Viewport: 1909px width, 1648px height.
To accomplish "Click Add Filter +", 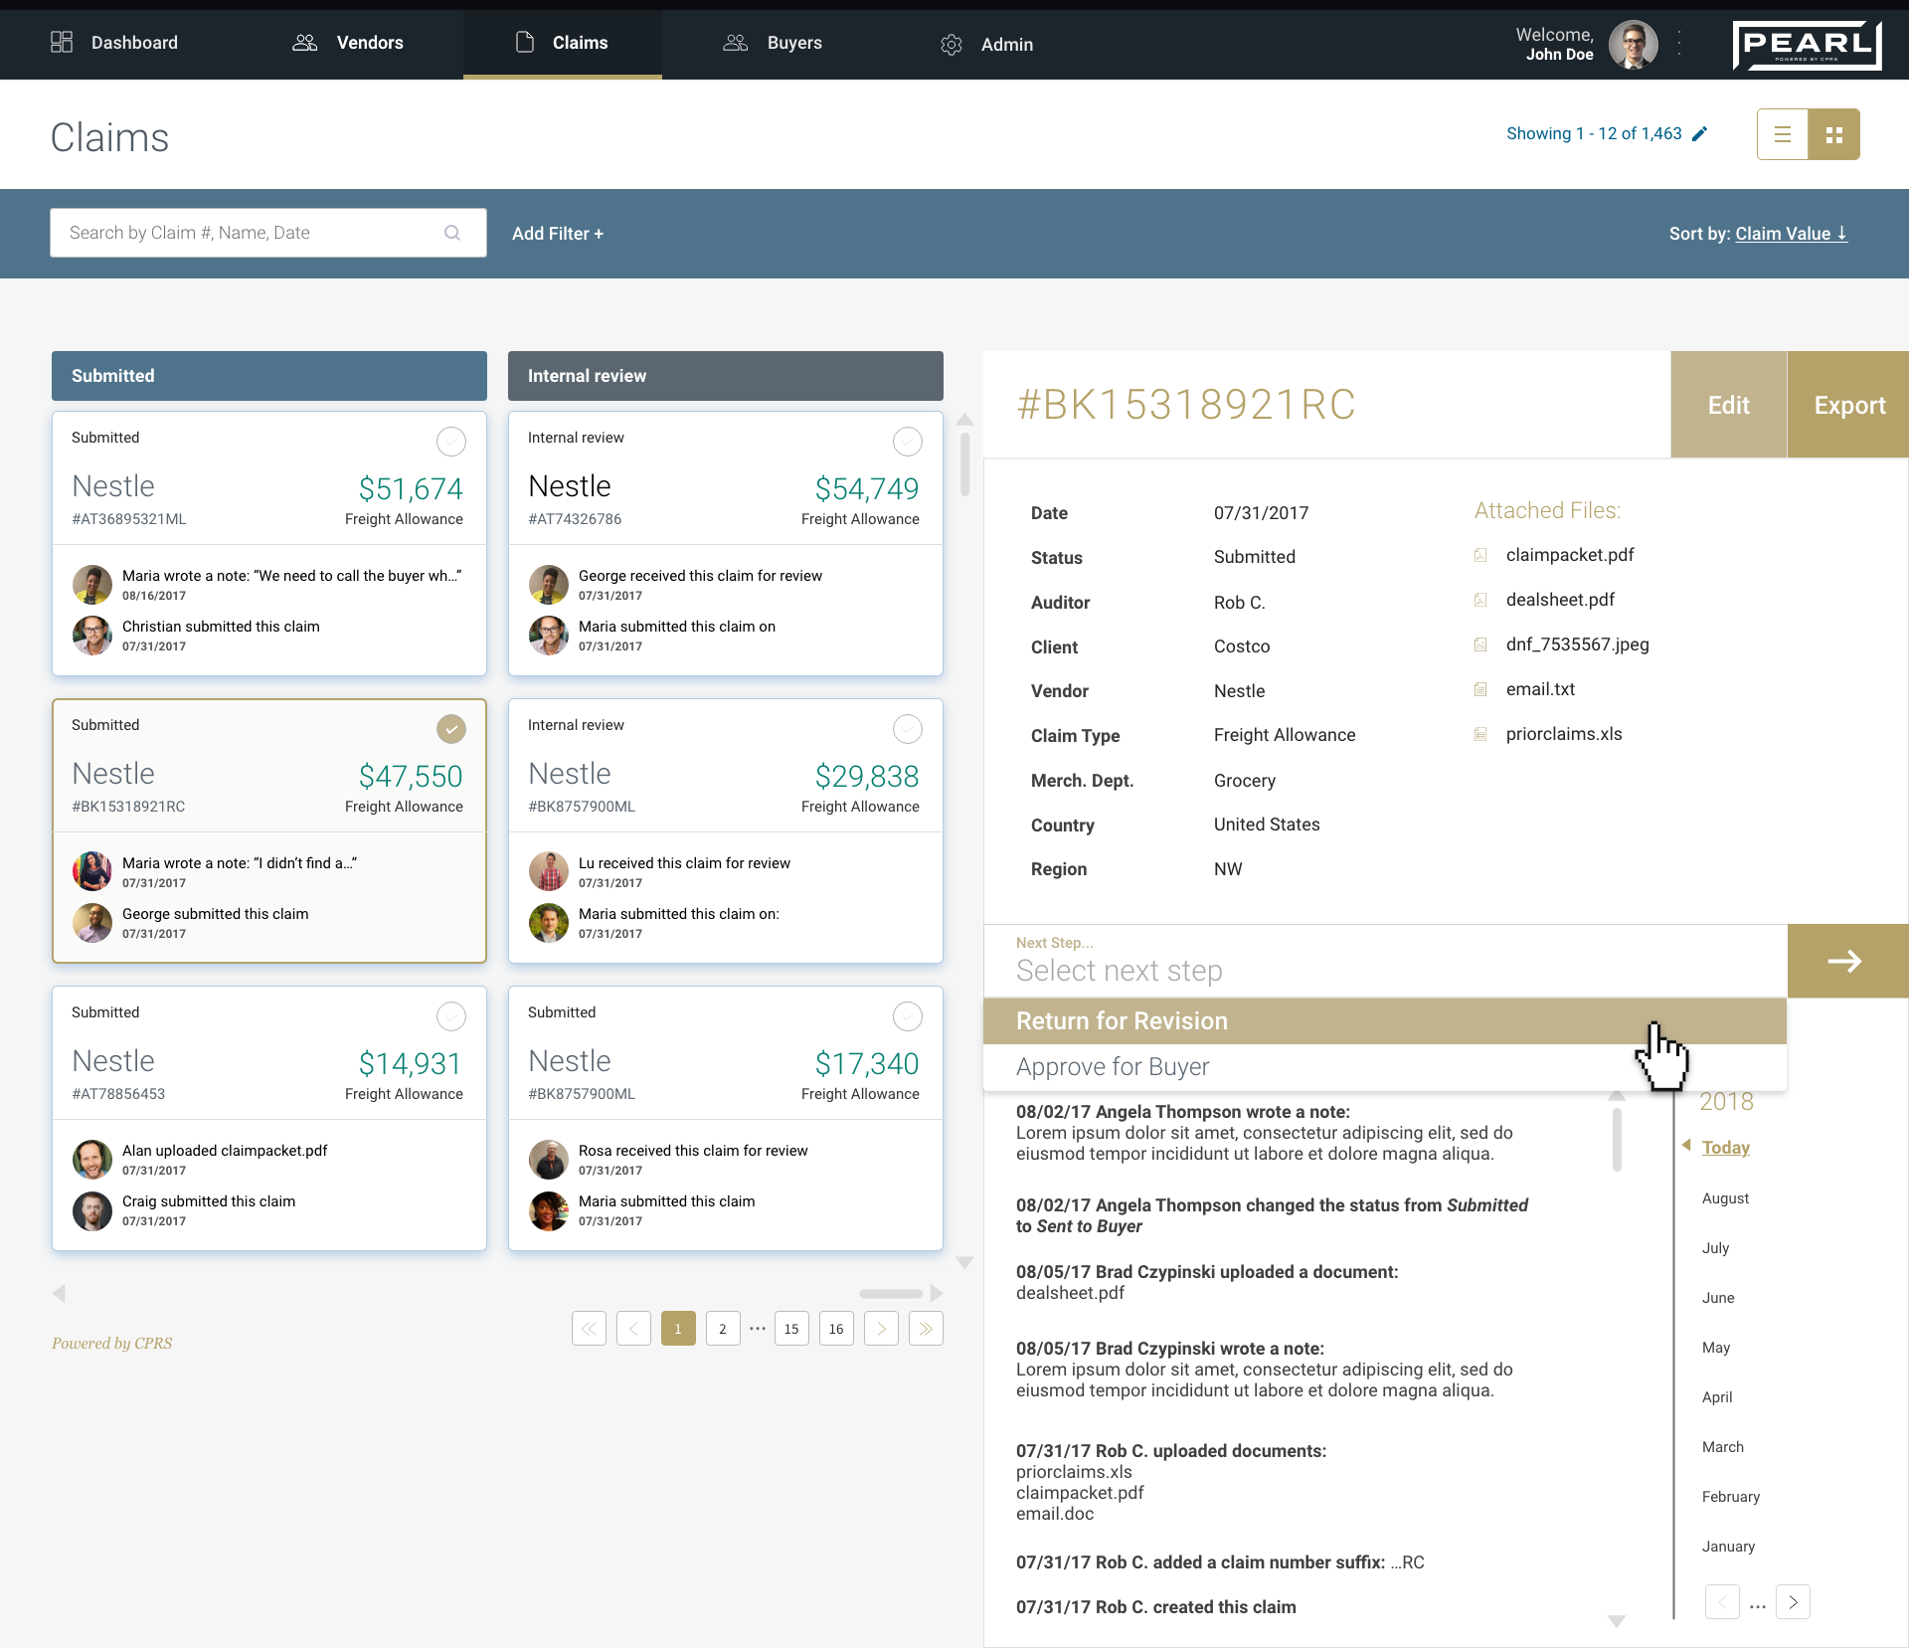I will pyautogui.click(x=558, y=233).
